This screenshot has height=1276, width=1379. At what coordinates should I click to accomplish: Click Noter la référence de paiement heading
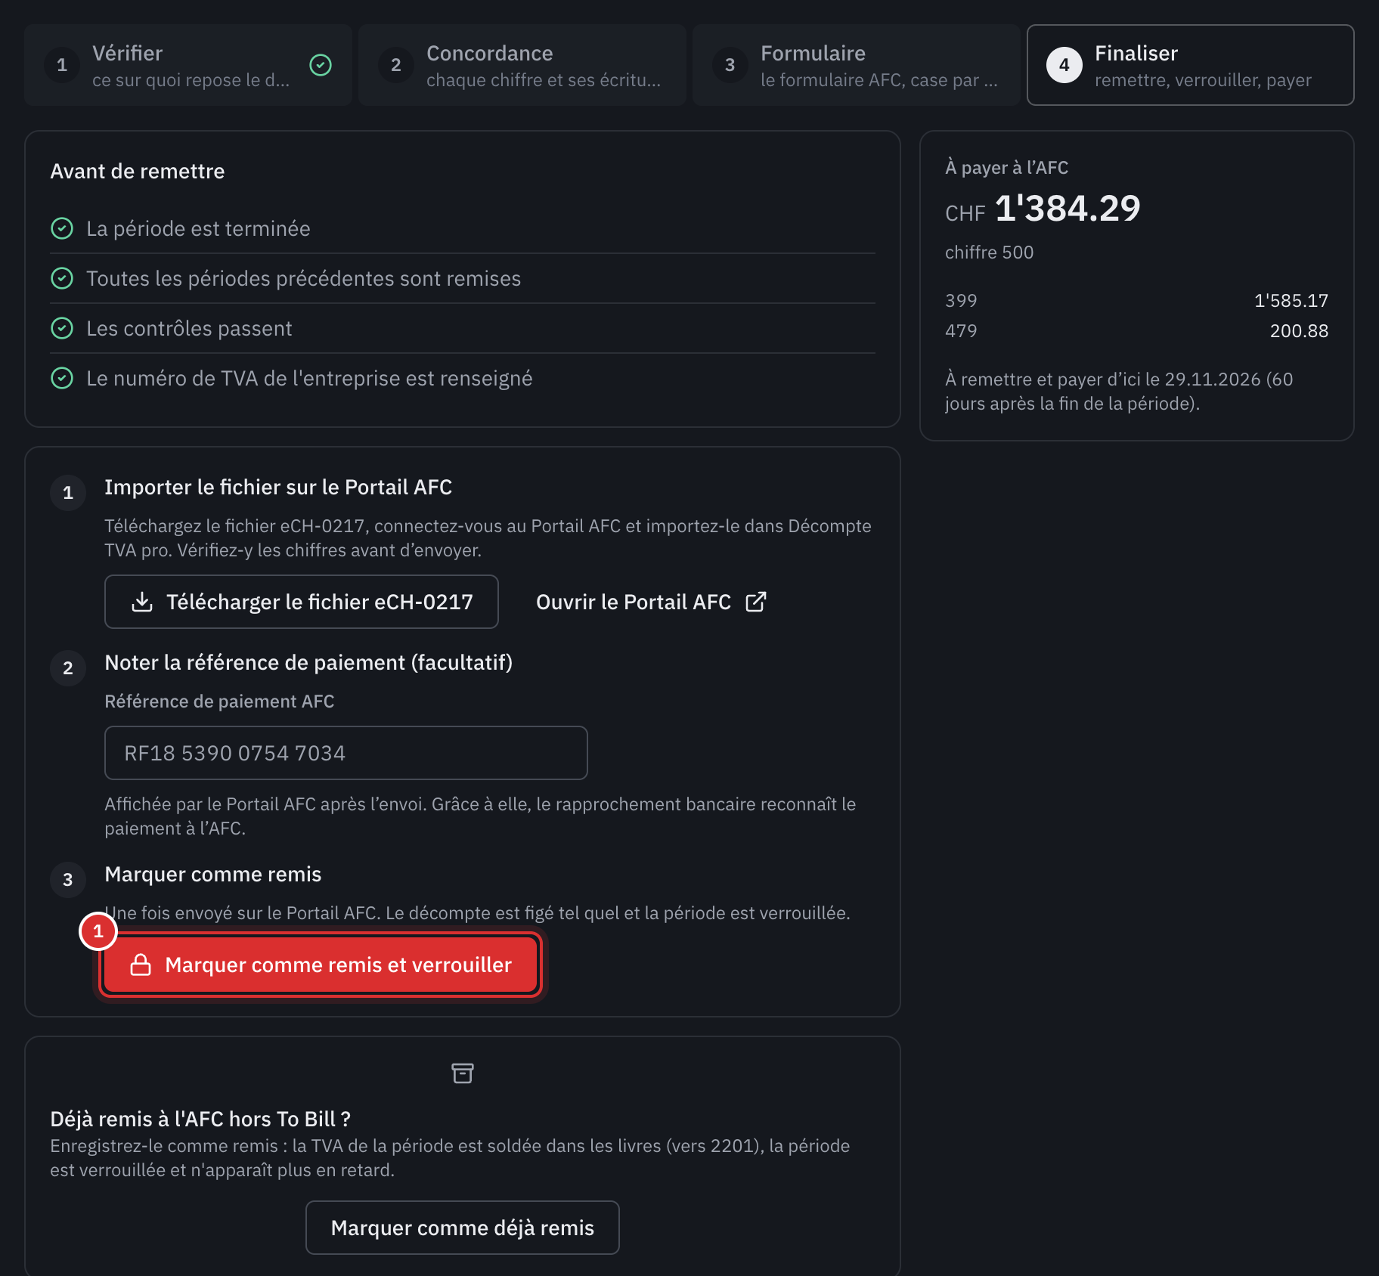[x=308, y=663]
